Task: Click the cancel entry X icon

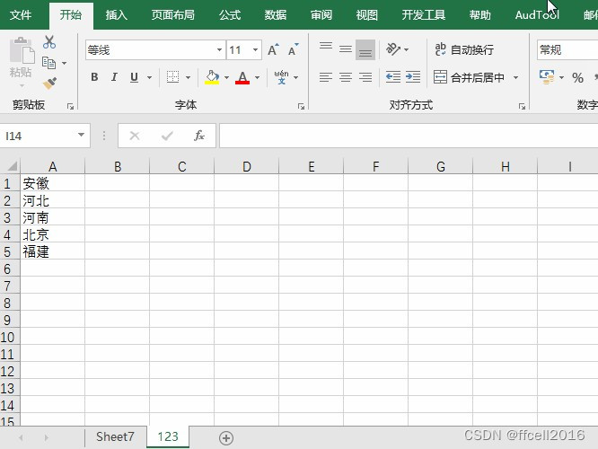Action: click(135, 136)
